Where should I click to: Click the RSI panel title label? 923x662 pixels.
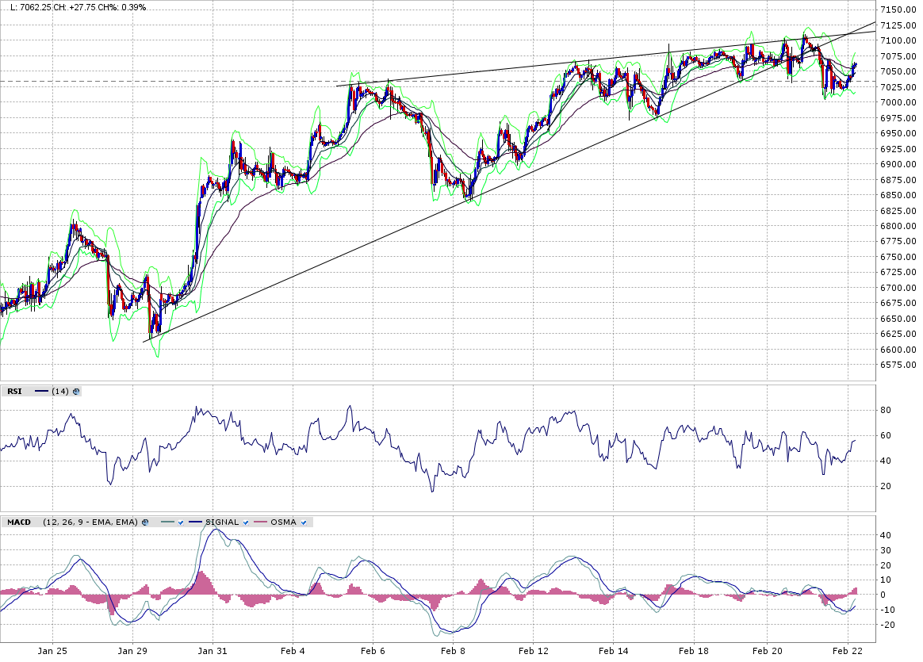pyautogui.click(x=14, y=391)
